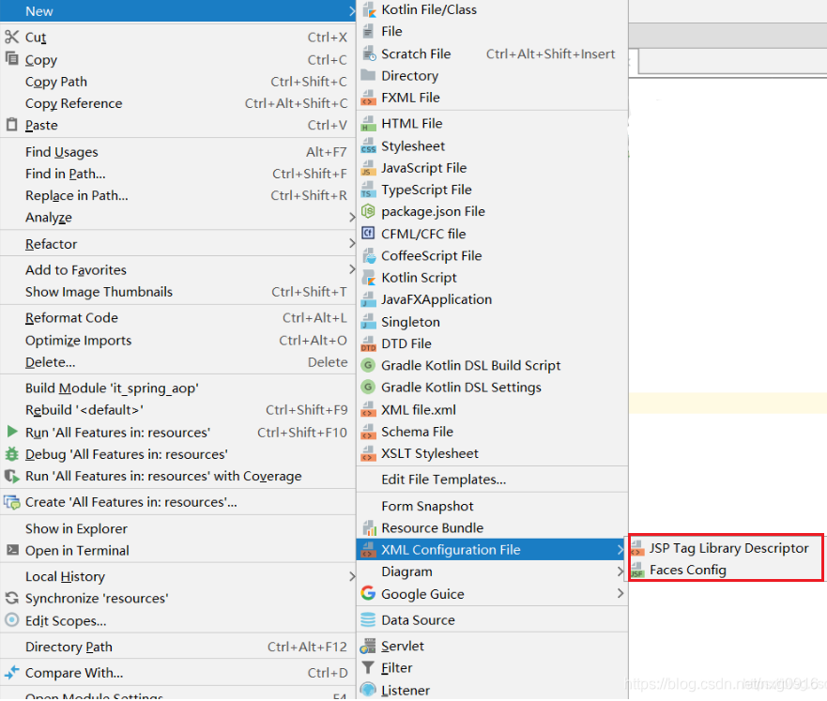
Task: Select Directory Path entry
Action: tap(177, 647)
